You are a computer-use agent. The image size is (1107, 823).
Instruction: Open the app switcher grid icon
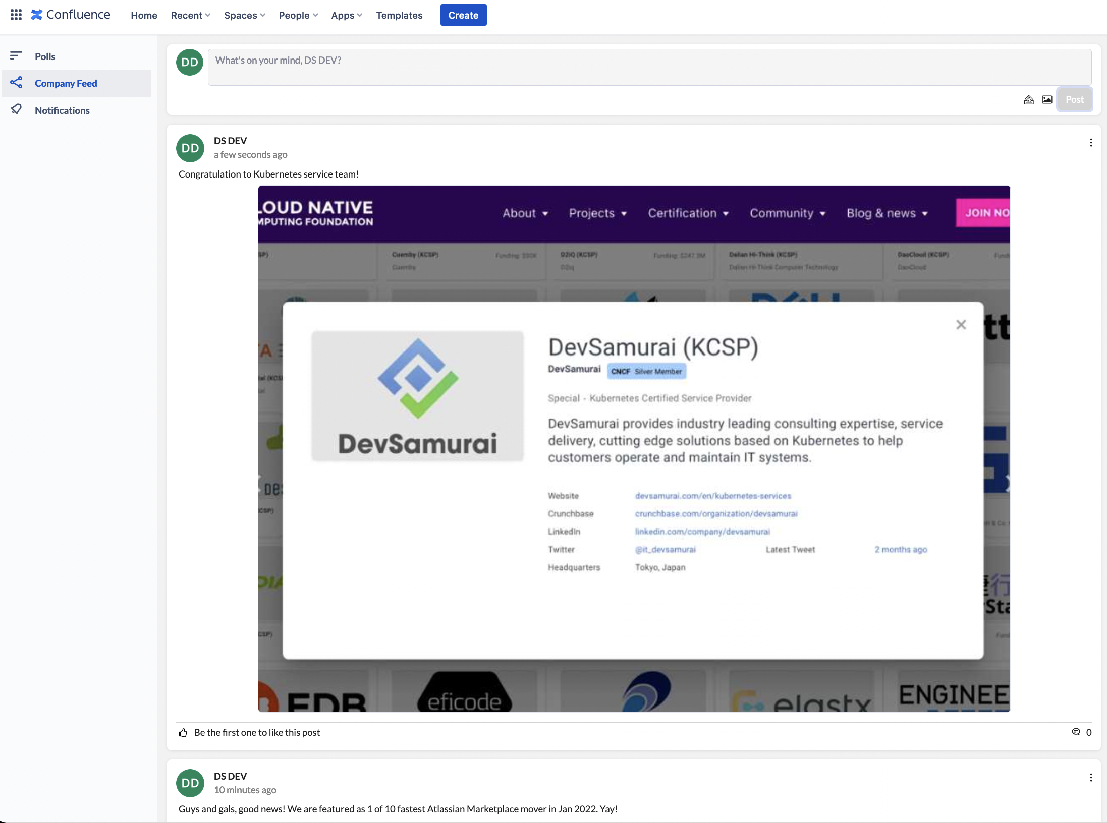16,15
